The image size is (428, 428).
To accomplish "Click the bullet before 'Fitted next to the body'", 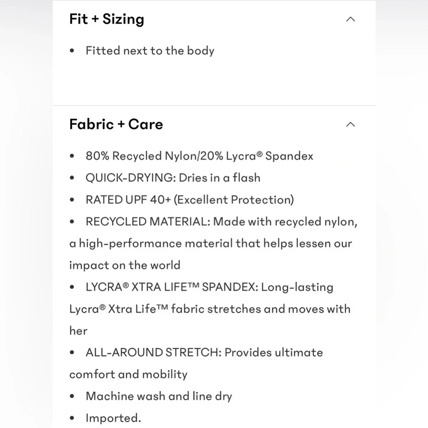I will (72, 51).
